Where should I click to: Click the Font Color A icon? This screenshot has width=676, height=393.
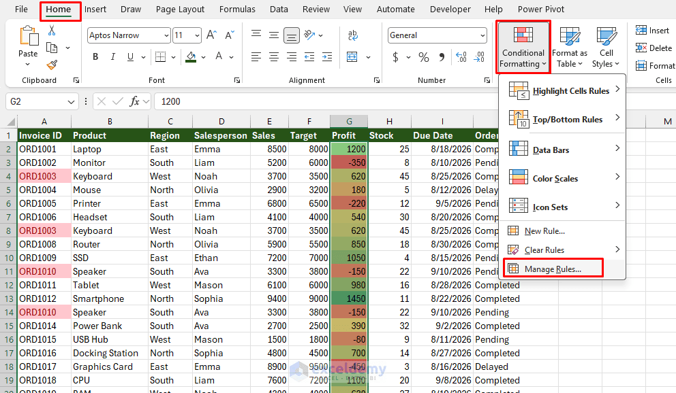point(219,56)
